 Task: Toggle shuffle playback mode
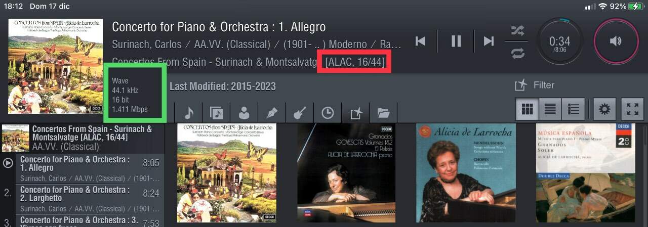tap(517, 31)
